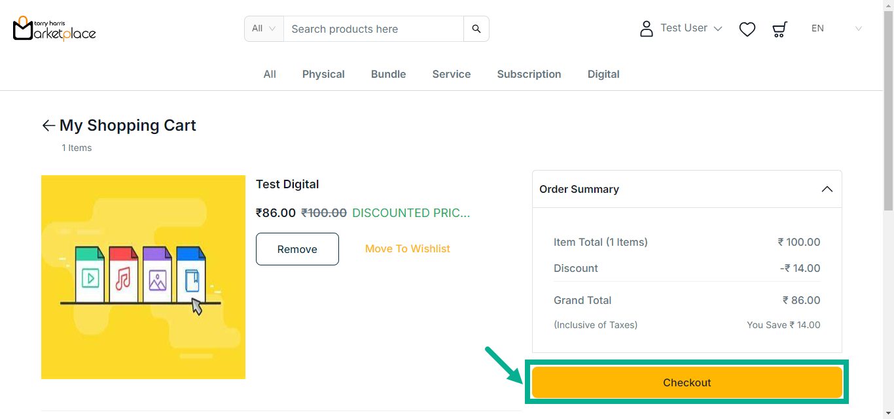Viewport: 894px width, 419px height.
Task: Click the user profile avatar icon
Action: 646,29
